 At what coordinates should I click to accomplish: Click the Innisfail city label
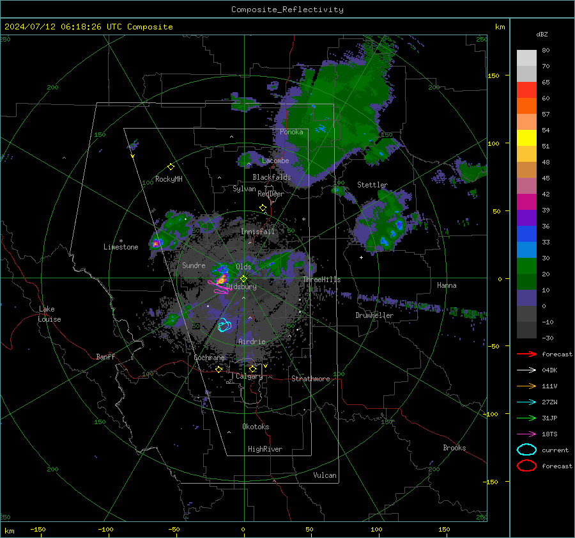(x=257, y=232)
